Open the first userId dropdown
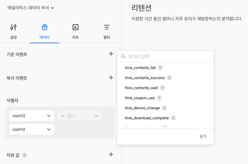The image size is (248, 164). 31,116
